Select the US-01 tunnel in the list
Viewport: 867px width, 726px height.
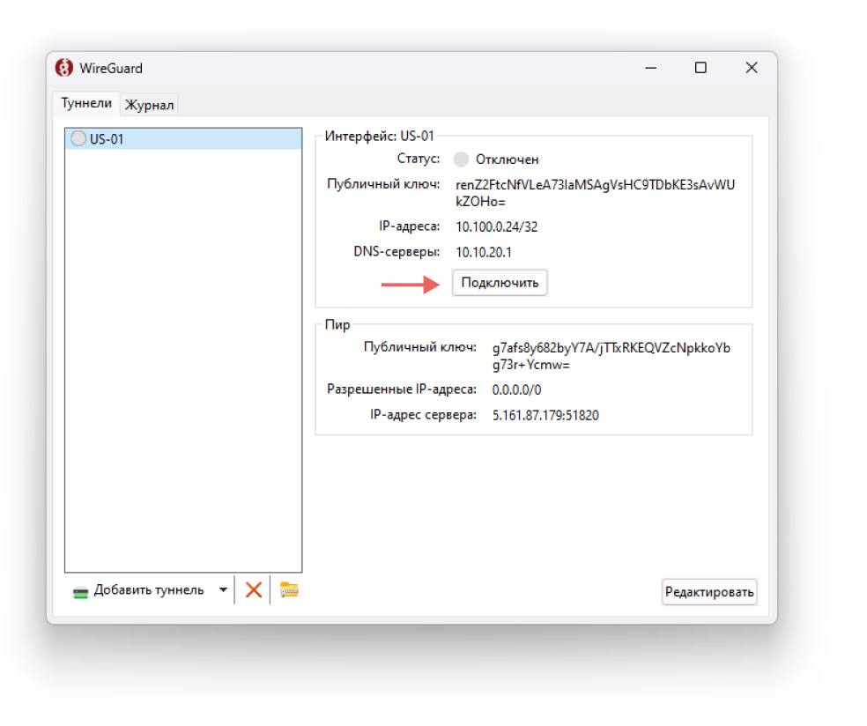[183, 139]
